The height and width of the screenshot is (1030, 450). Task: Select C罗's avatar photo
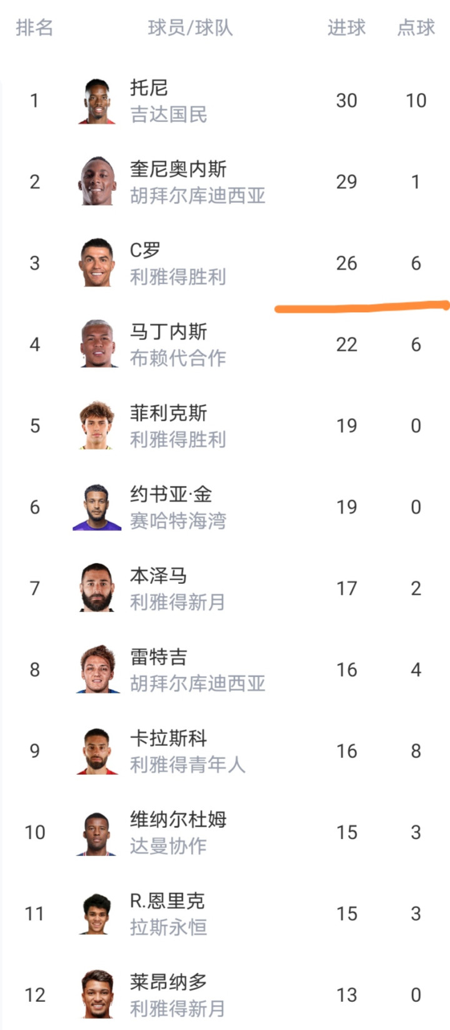pos(97,263)
